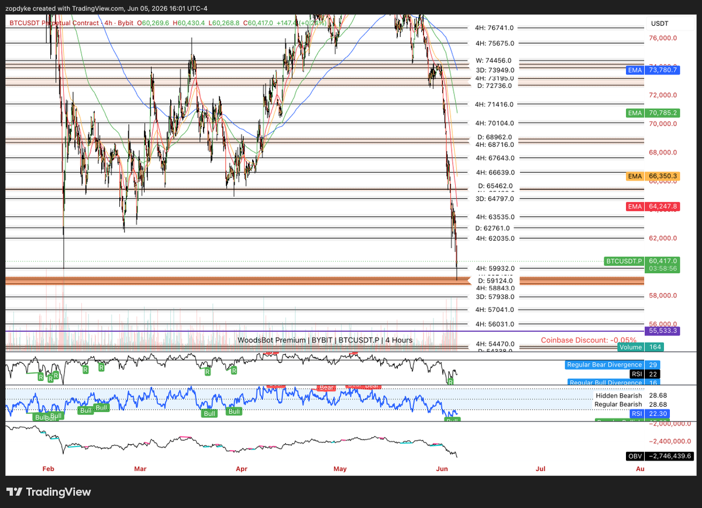702x508 pixels.
Task: Click the 4H: 76741.0 level label
Action: [x=495, y=28]
